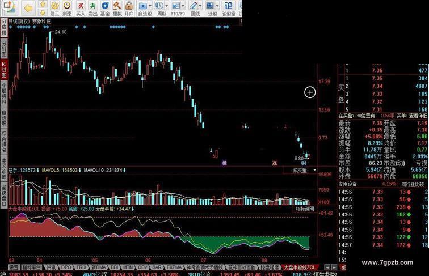
Task: Select the TRIX indicator tab
Action: click(x=81, y=267)
